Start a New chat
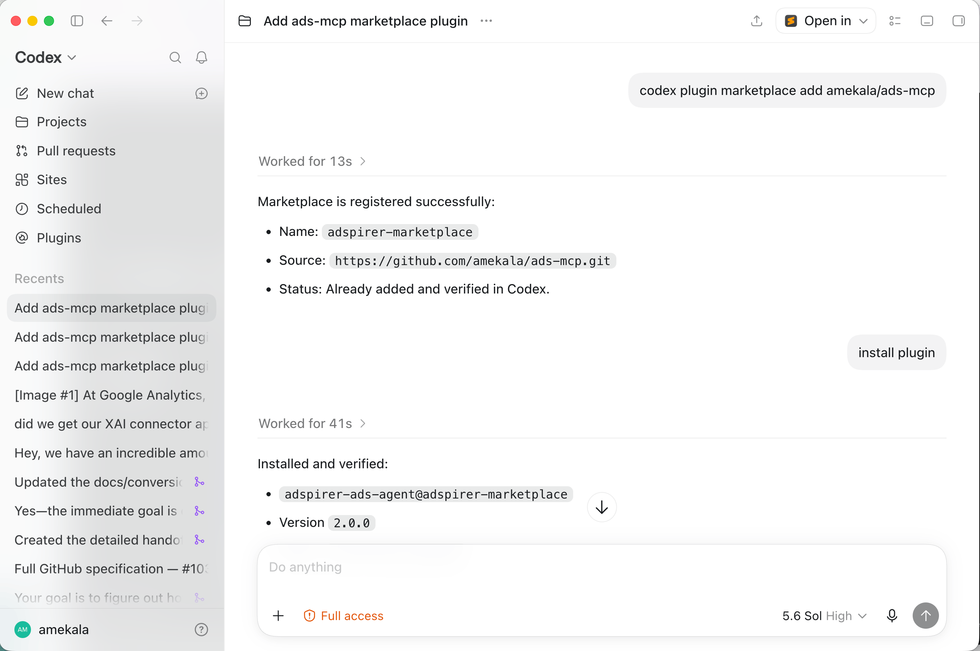The height and width of the screenshot is (651, 980). pos(65,94)
